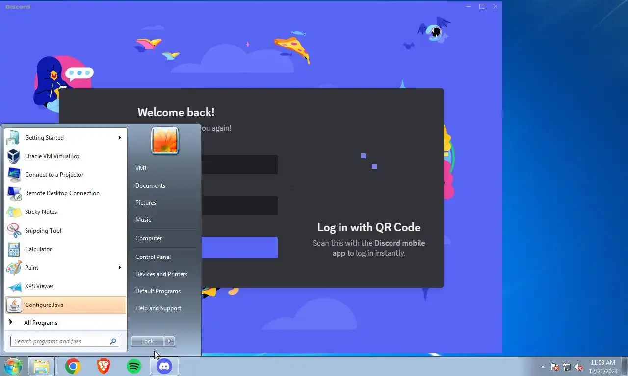This screenshot has height=376, width=628.
Task: Open Action Center flag tray icon
Action: click(555, 367)
